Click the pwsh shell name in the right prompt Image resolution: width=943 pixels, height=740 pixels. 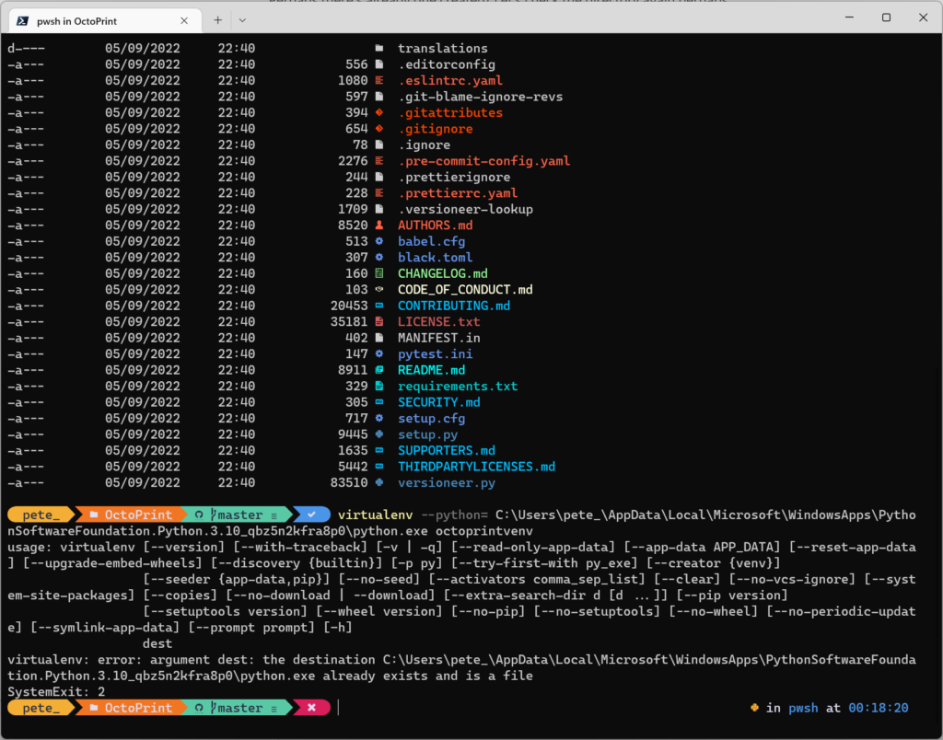[x=803, y=708]
